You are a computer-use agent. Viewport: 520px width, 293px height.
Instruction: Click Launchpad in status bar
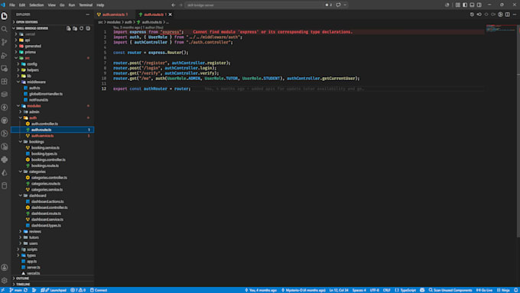tap(54, 291)
